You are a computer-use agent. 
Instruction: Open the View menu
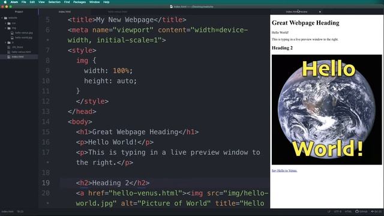(x=41, y=2)
